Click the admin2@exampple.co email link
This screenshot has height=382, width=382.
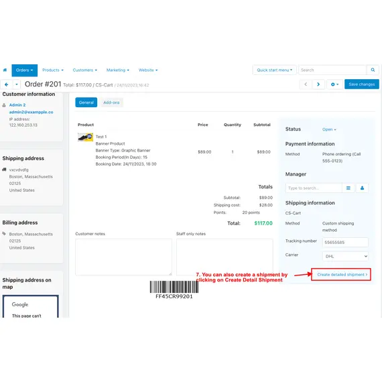pos(31,112)
